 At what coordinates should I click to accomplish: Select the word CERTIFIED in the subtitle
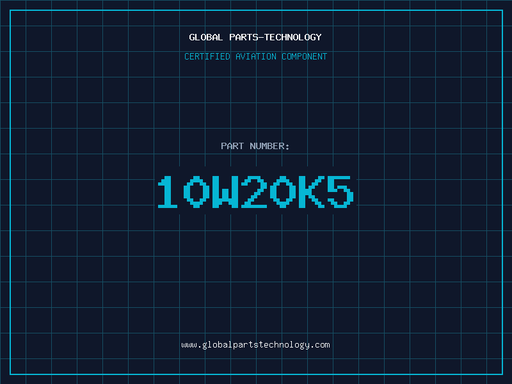(x=207, y=56)
